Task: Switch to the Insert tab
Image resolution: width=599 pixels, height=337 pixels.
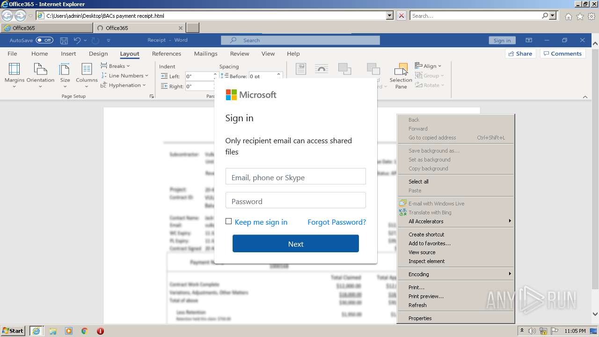Action: coord(68,53)
